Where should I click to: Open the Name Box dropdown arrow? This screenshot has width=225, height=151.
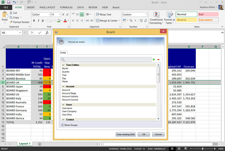pyautogui.click(x=20, y=33)
